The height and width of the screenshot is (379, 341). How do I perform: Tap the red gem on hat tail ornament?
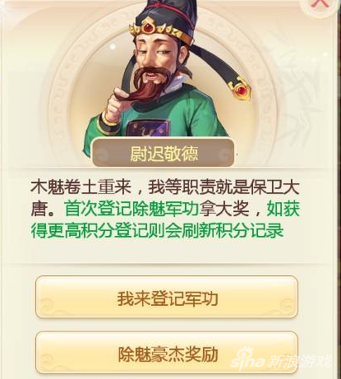pyautogui.click(x=242, y=90)
